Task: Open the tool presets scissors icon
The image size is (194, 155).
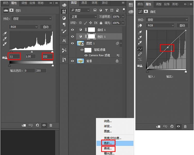Action: coord(64,50)
